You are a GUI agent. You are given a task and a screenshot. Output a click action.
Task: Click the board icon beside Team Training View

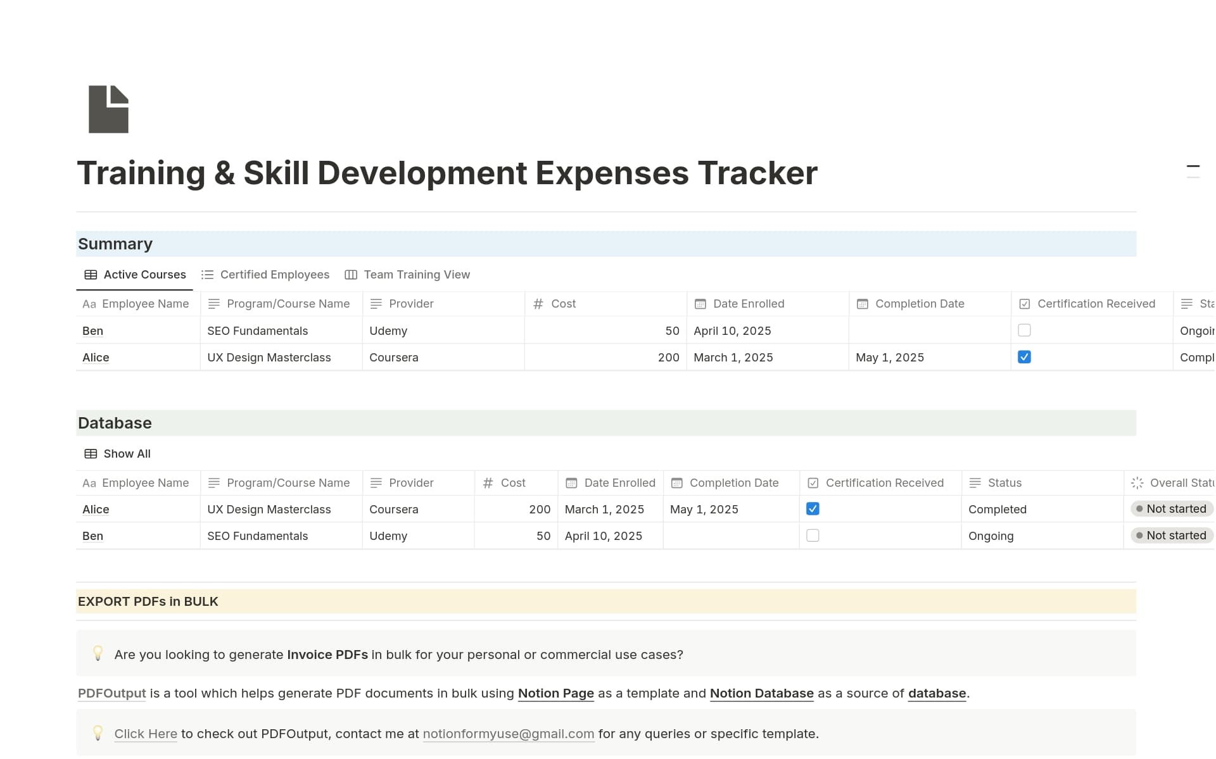351,274
